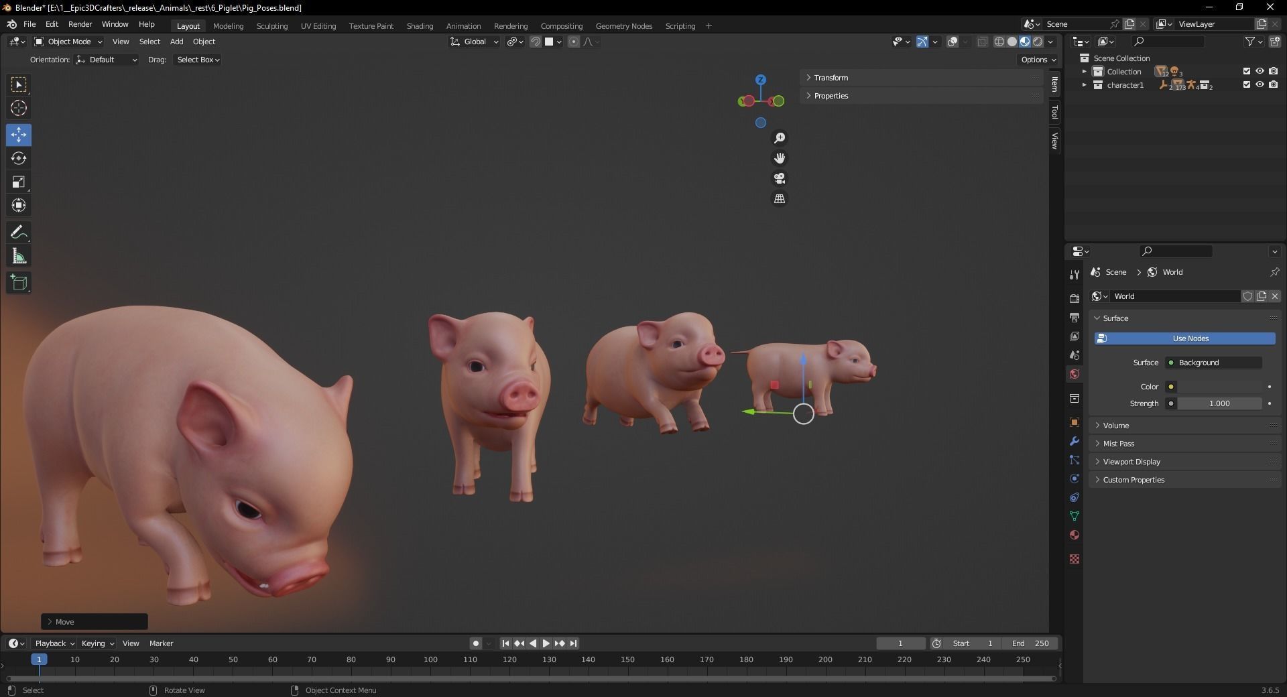Open the Scene properties tab icon
The height and width of the screenshot is (697, 1287).
tap(1075, 355)
